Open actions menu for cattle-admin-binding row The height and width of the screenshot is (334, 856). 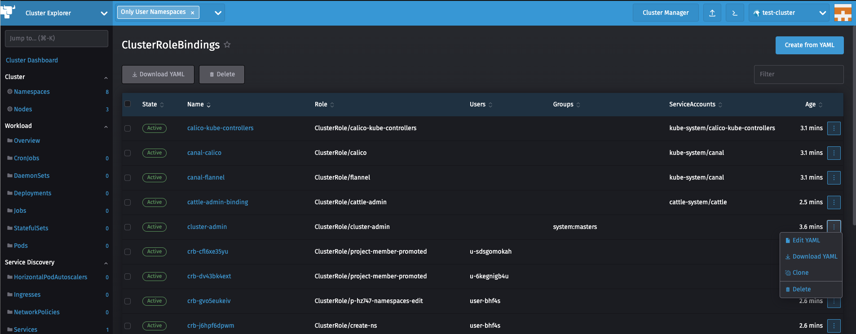[834, 202]
